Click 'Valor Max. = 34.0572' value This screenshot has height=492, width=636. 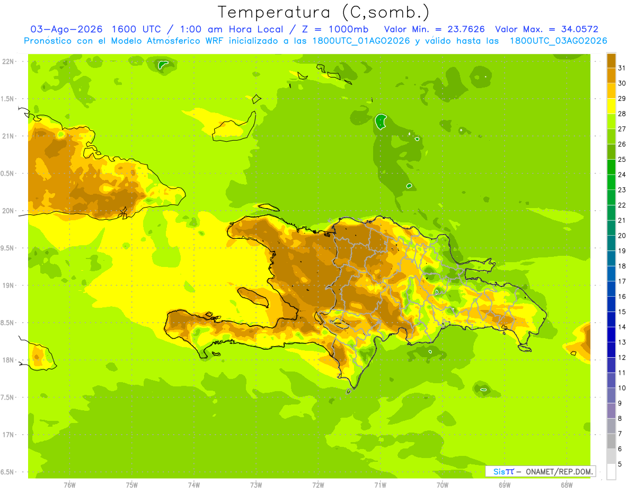pos(547,29)
